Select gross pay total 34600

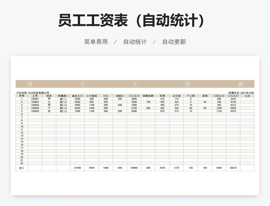[x=134, y=168]
